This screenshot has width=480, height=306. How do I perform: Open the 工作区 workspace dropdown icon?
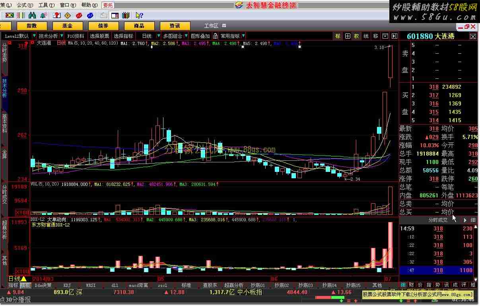[224, 25]
